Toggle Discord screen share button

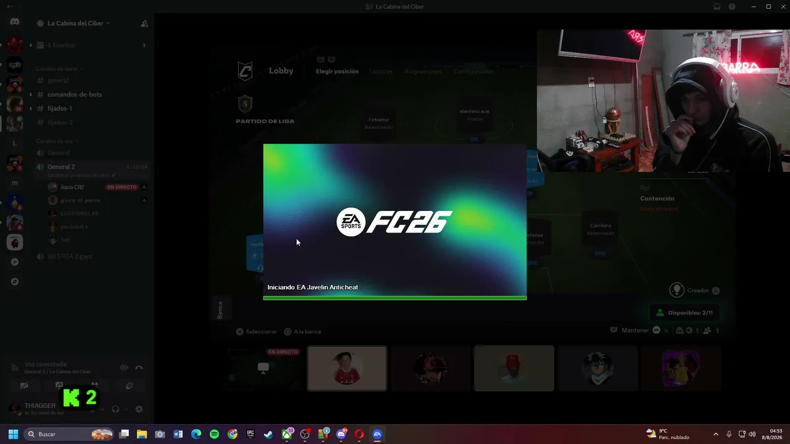tap(59, 386)
